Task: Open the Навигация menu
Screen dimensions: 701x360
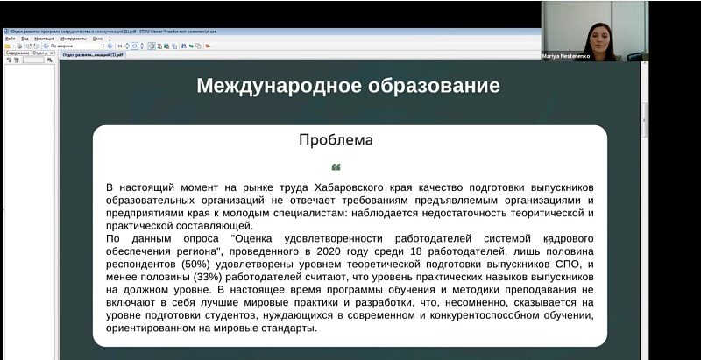Action: [x=44, y=39]
